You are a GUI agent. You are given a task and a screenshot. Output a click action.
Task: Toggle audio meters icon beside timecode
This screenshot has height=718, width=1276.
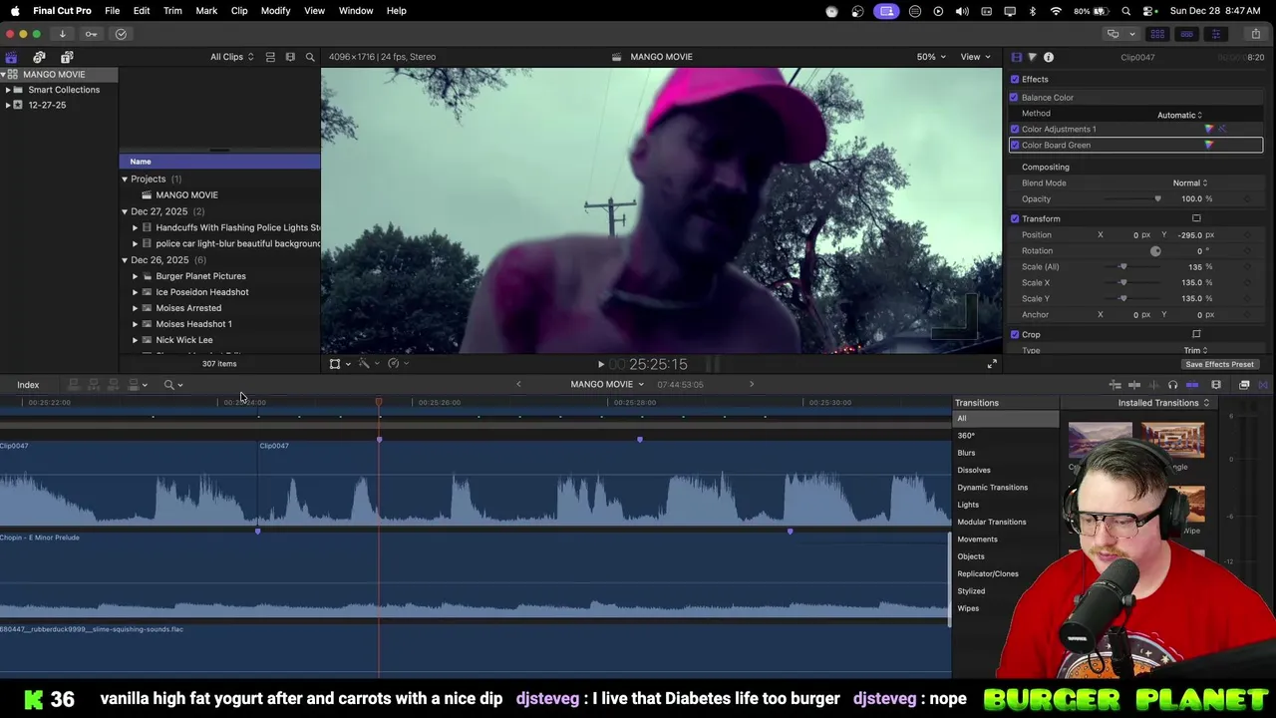click(712, 364)
